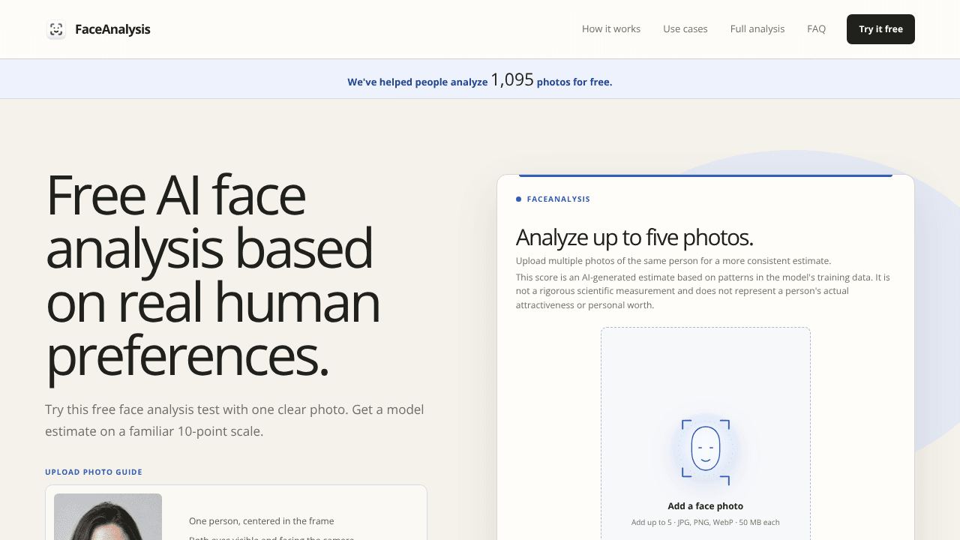This screenshot has height=540, width=960.
Task: Open the How it works section
Action: [x=611, y=29]
